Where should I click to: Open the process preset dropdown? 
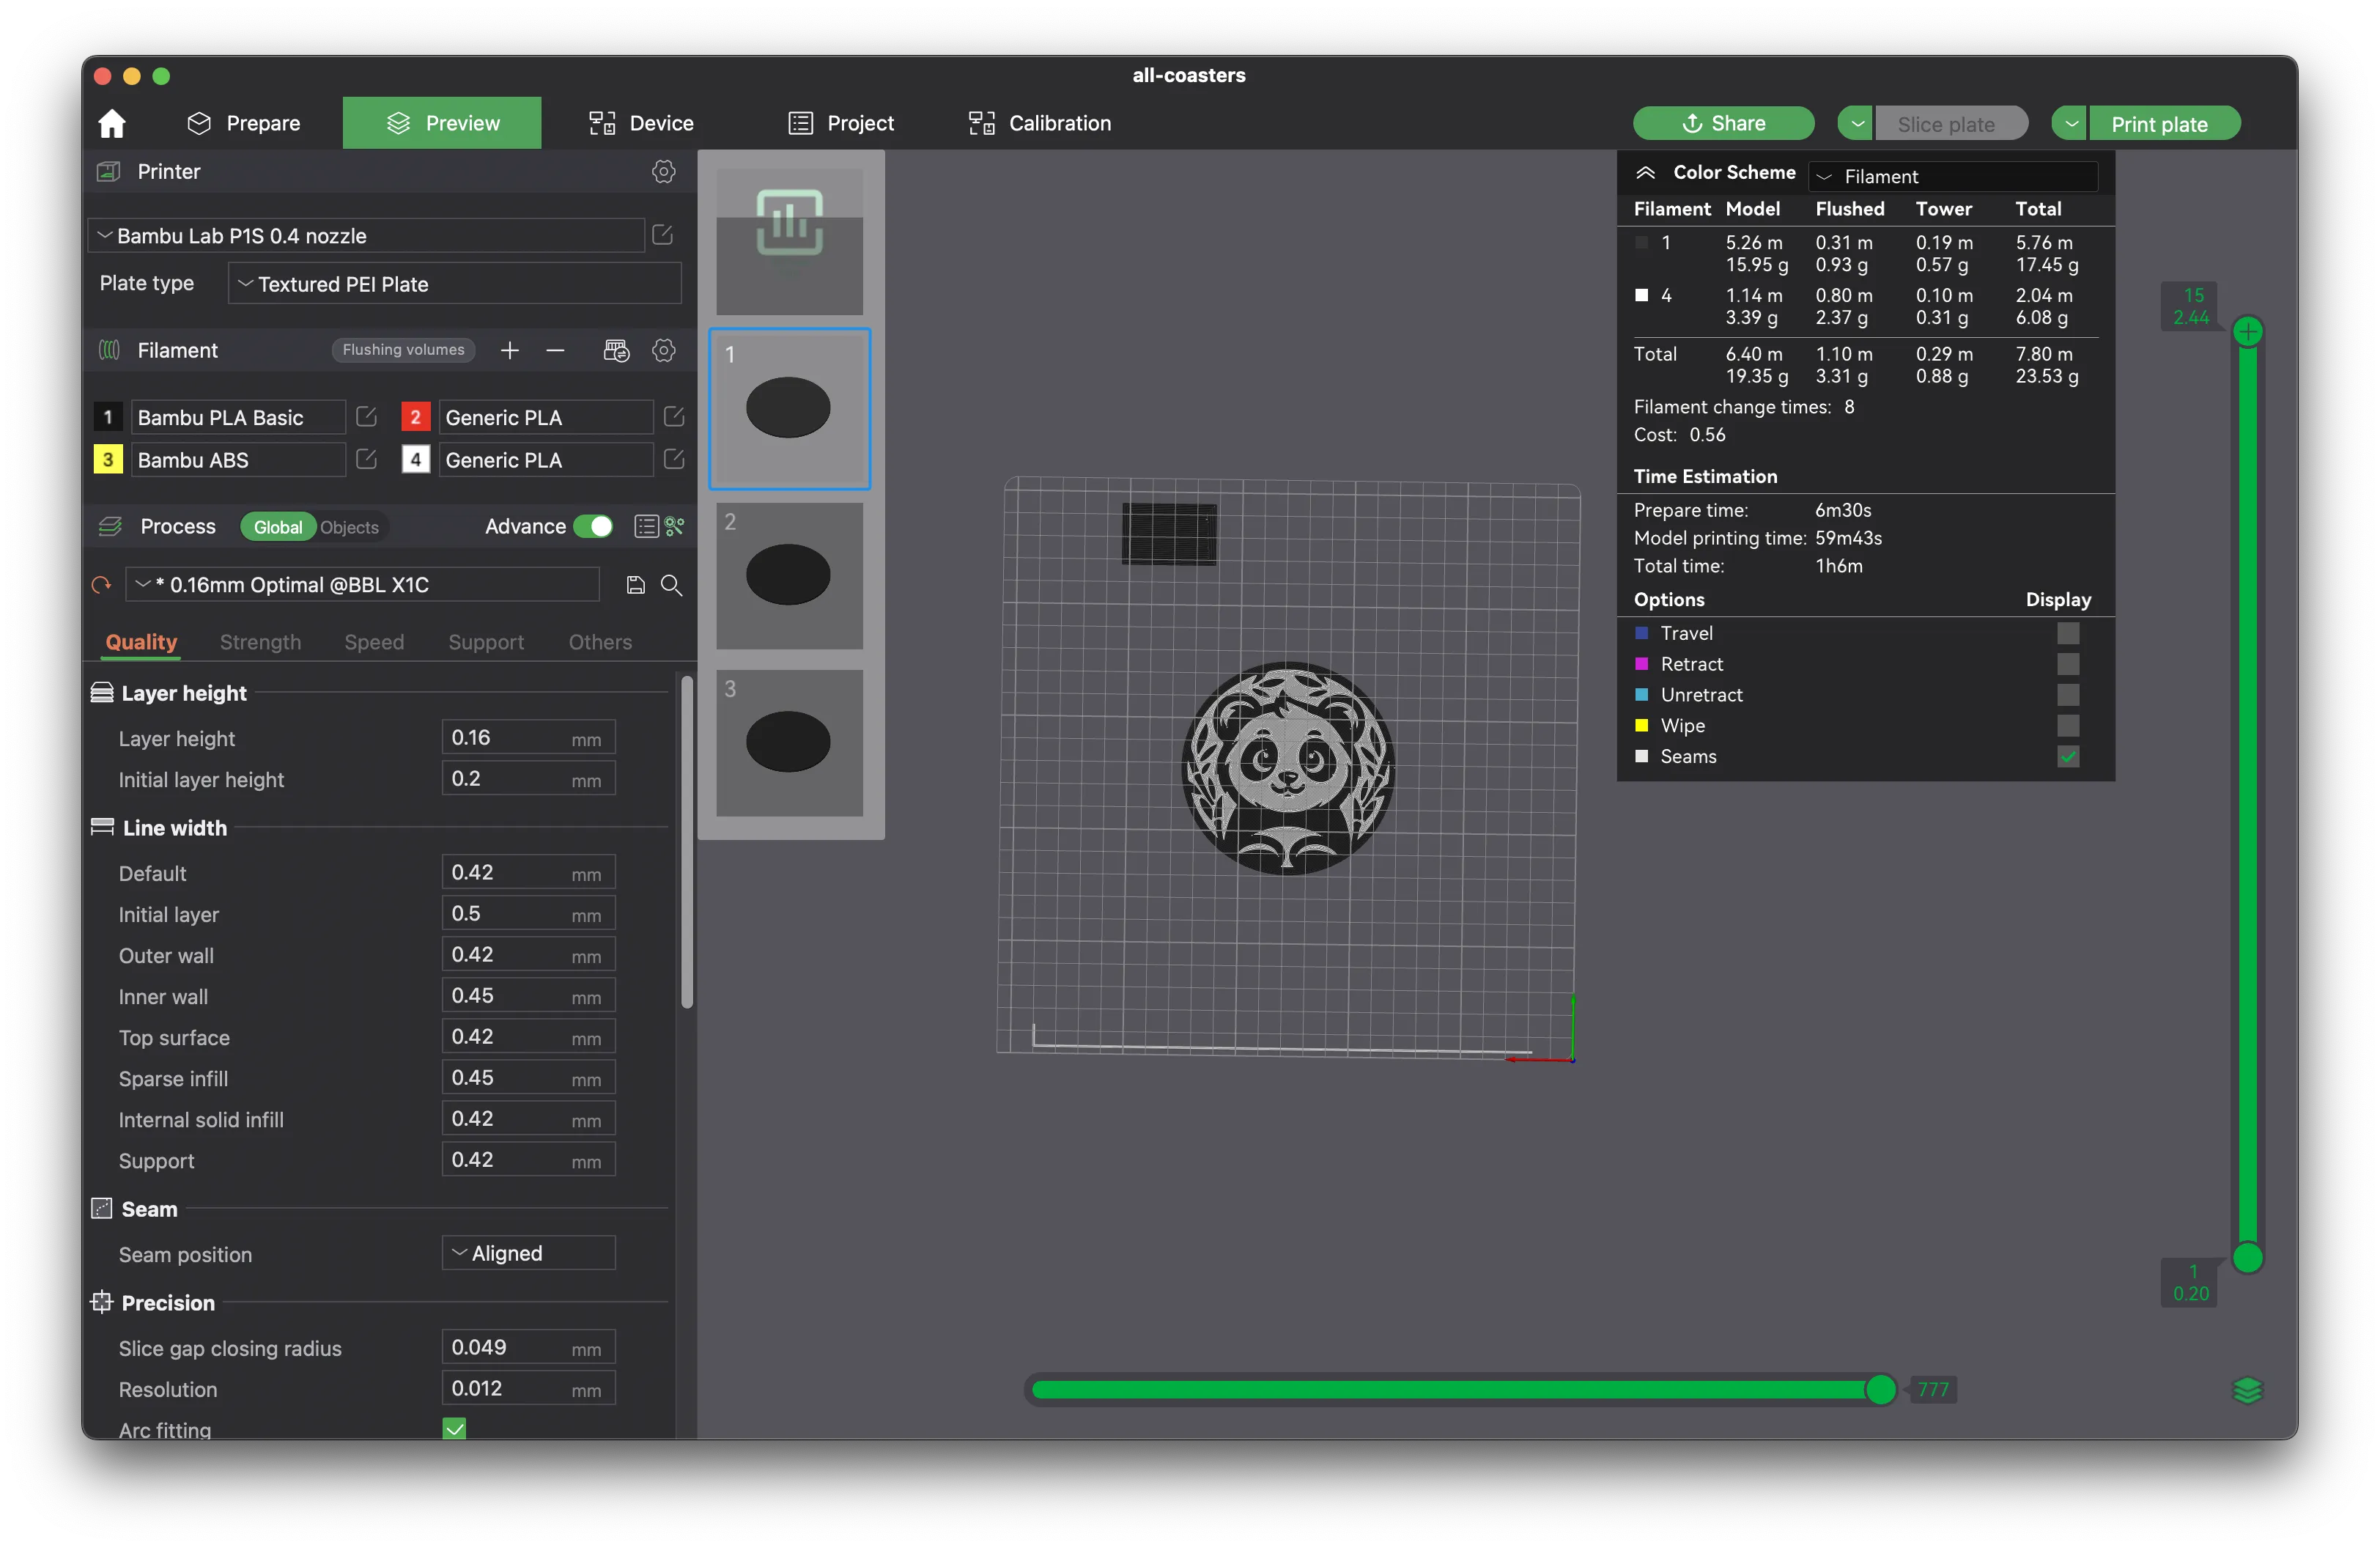coord(363,585)
